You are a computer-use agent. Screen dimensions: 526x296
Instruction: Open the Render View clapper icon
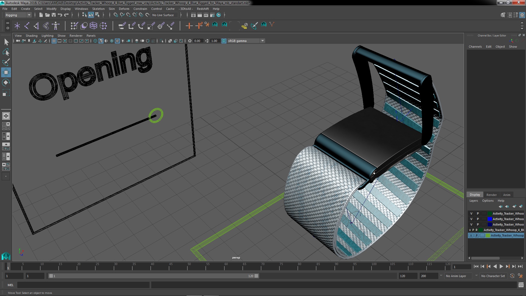pyautogui.click(x=193, y=15)
